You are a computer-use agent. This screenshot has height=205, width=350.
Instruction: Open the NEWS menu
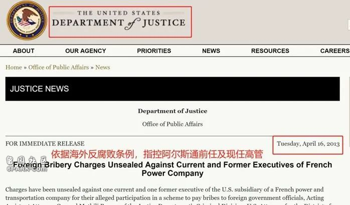point(211,50)
